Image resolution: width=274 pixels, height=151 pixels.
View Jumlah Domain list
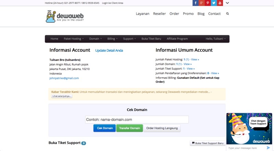[187, 64]
